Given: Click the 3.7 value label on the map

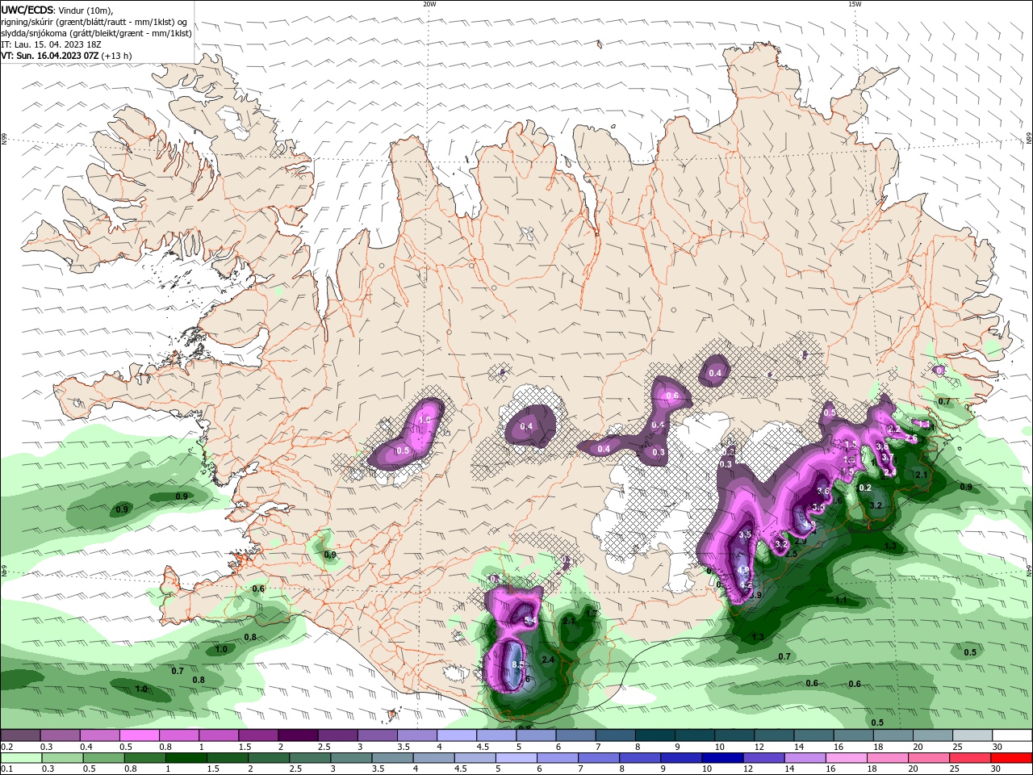Looking at the screenshot, I should [x=888, y=458].
